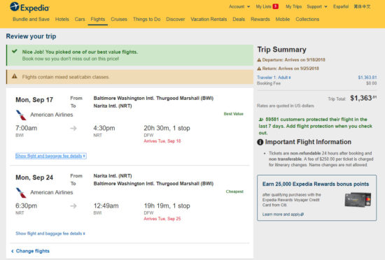Switch language to Español
385x260 pixels.
(x=341, y=6)
